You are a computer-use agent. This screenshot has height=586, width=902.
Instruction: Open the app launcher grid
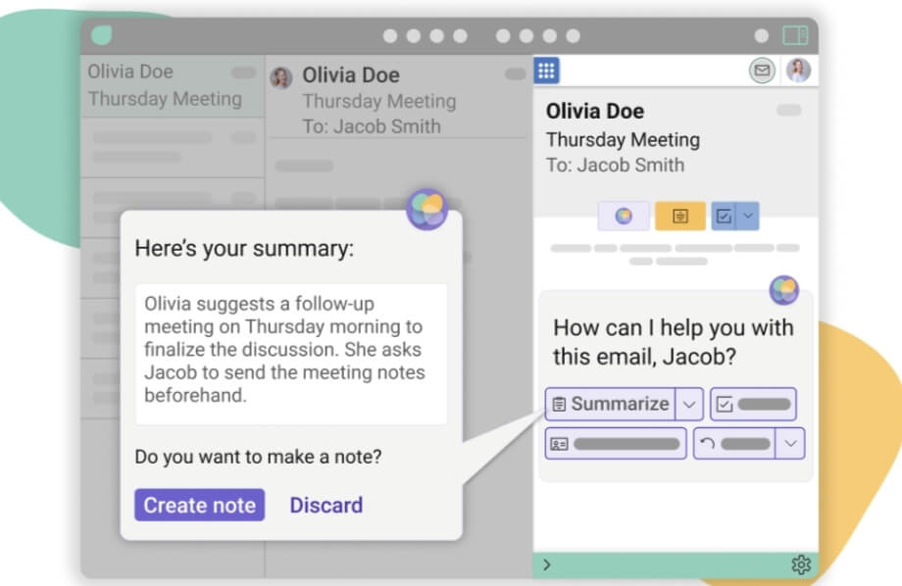click(x=547, y=71)
